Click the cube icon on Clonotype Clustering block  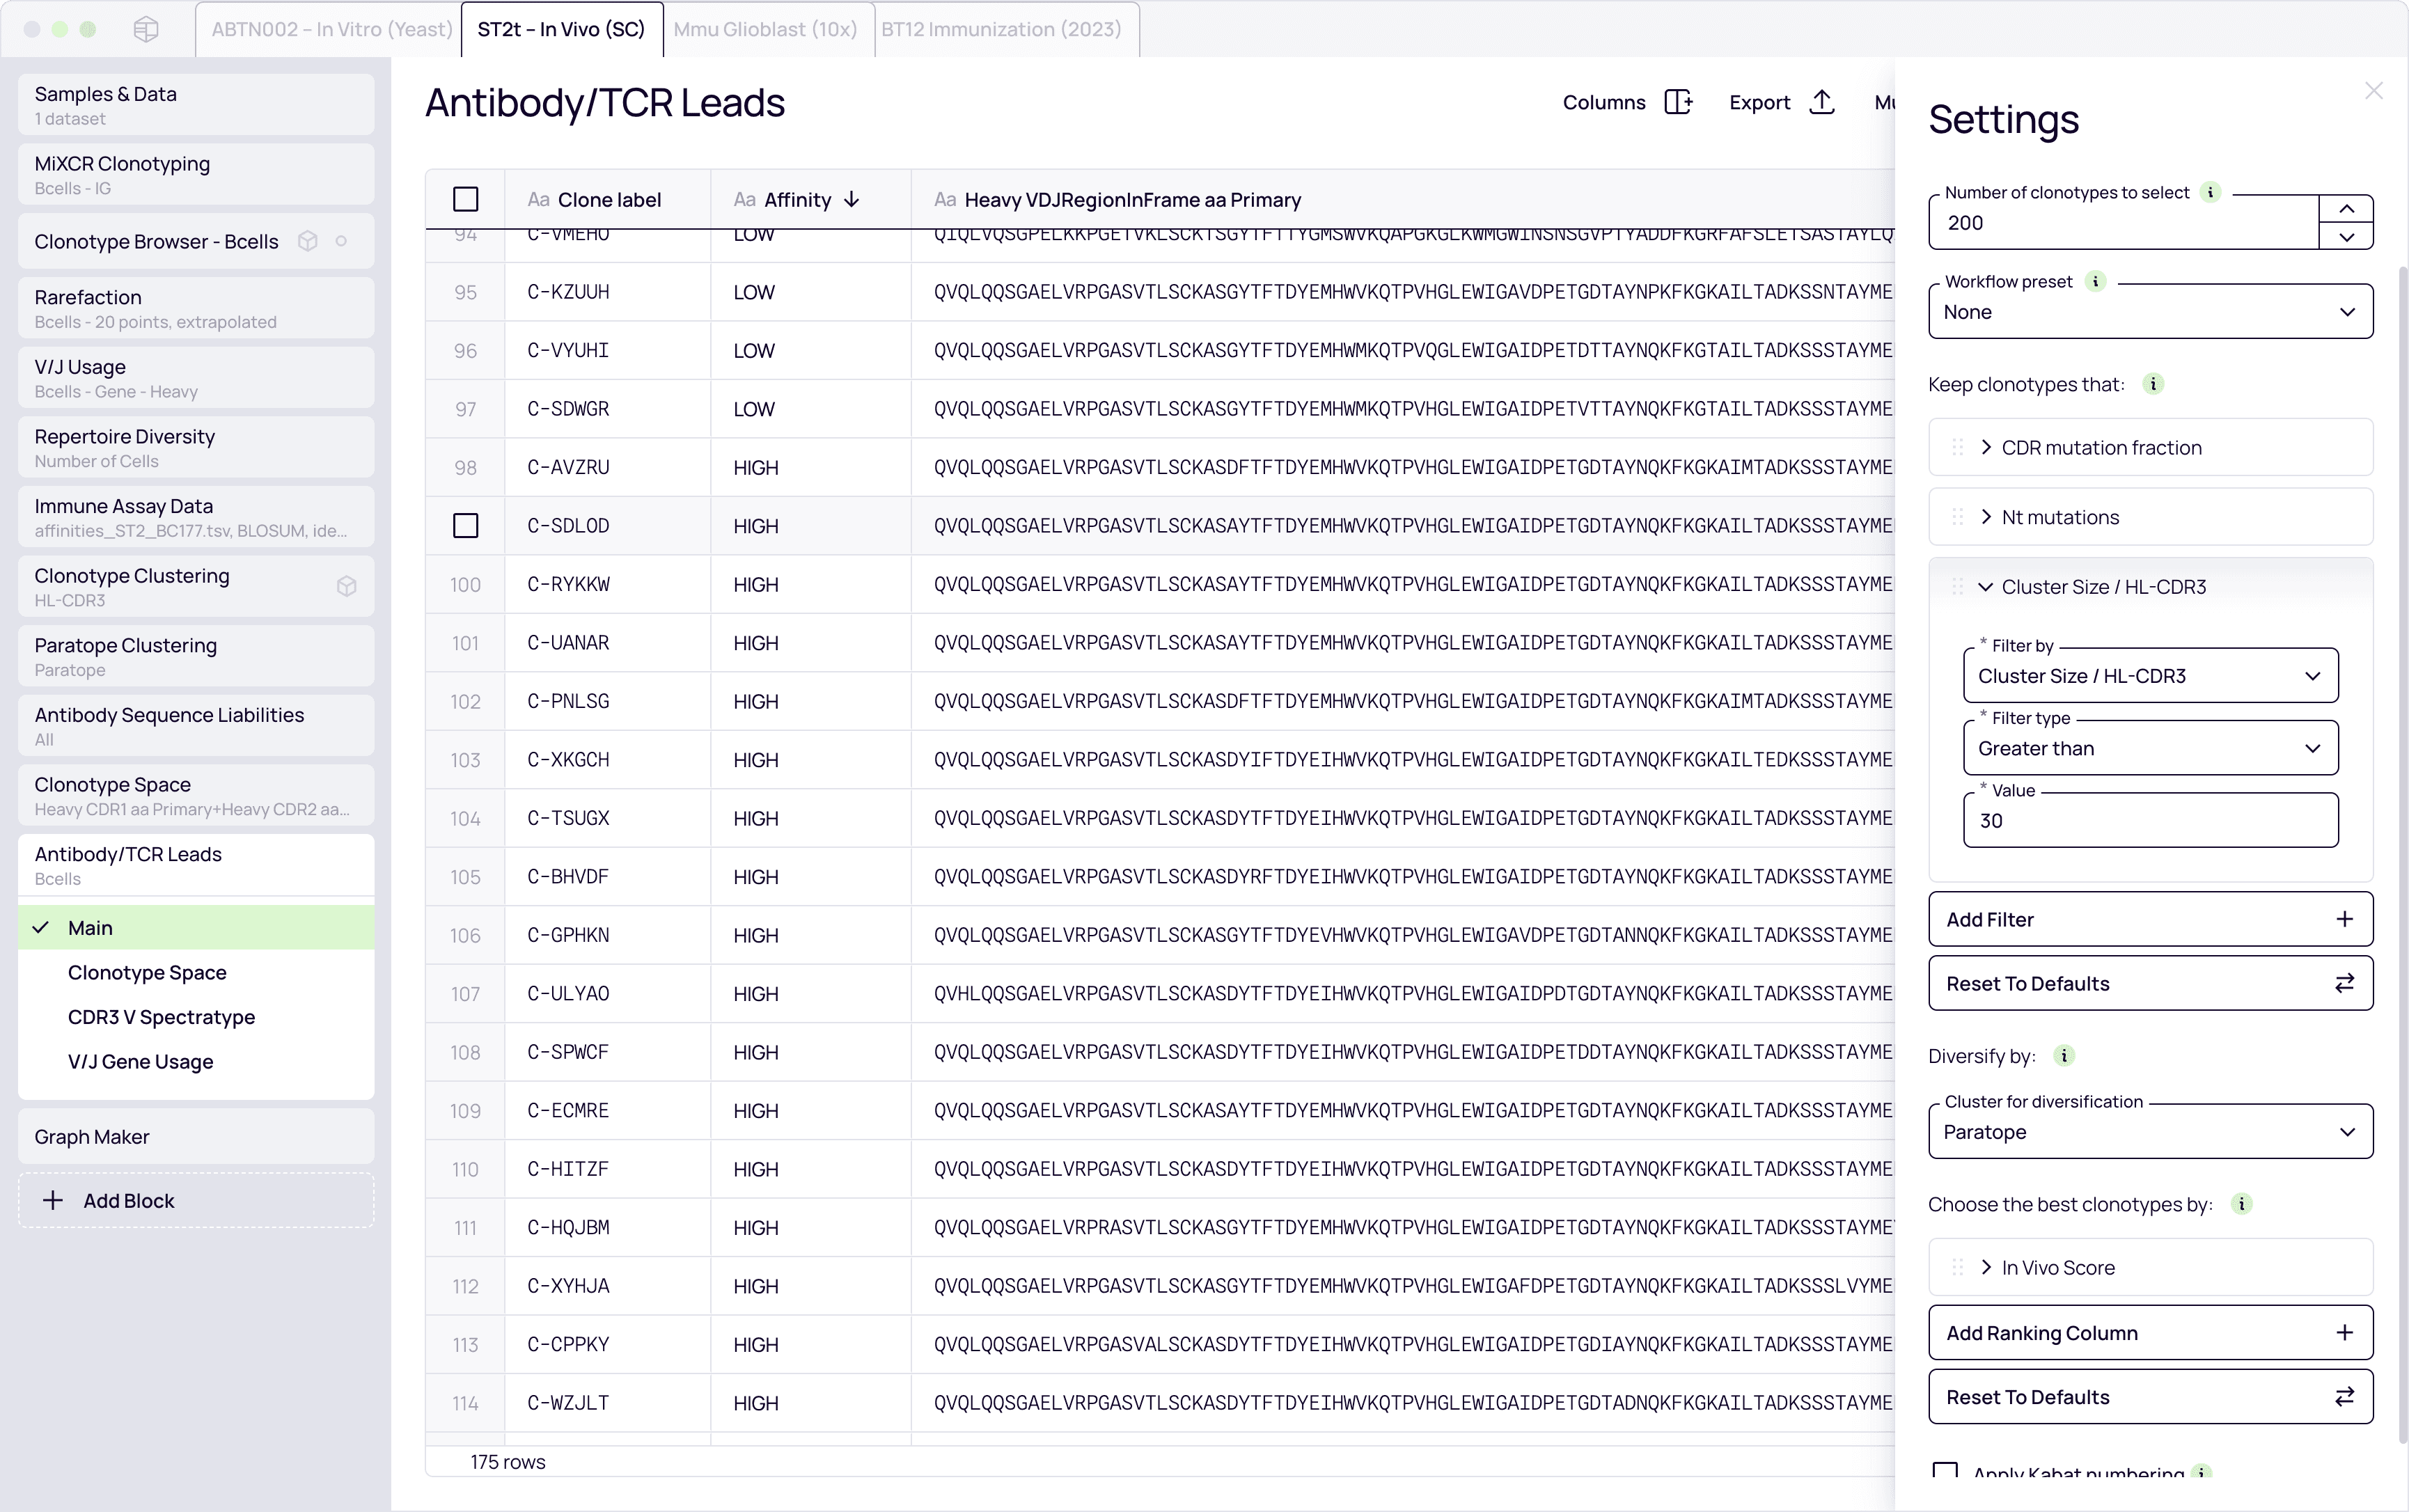pyautogui.click(x=347, y=586)
